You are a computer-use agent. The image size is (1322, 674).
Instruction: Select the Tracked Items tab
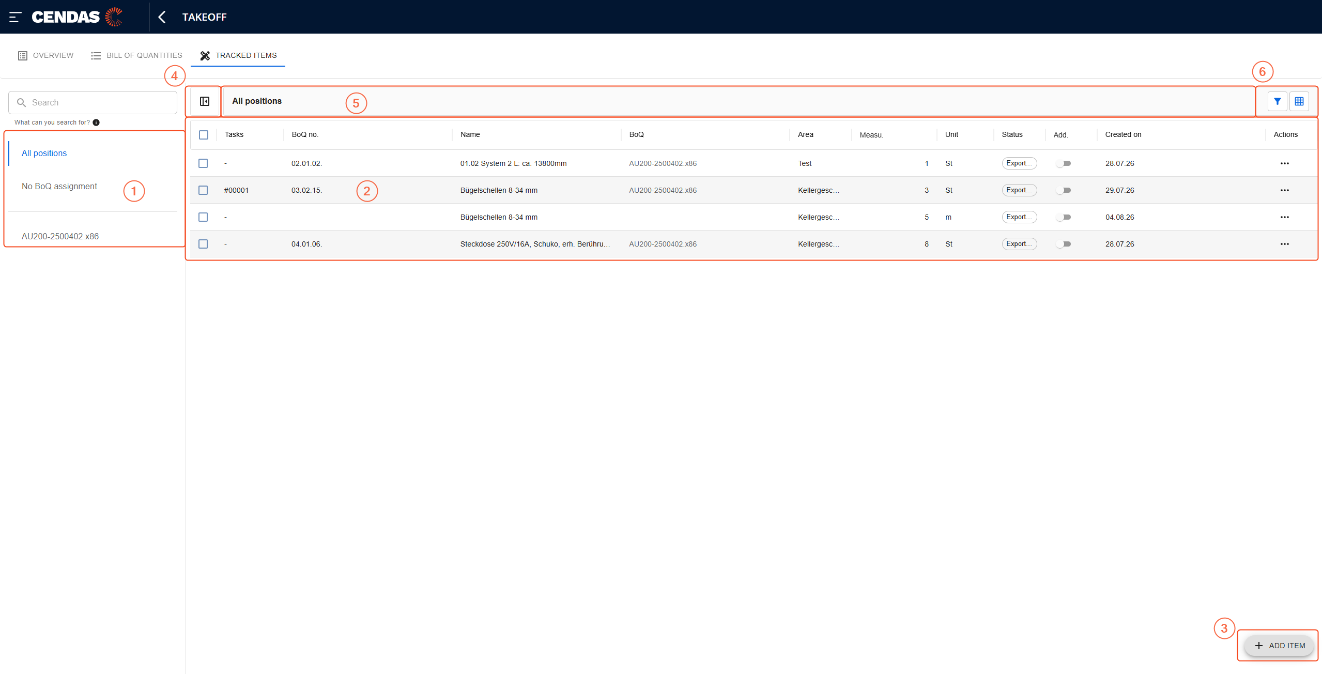pos(238,56)
